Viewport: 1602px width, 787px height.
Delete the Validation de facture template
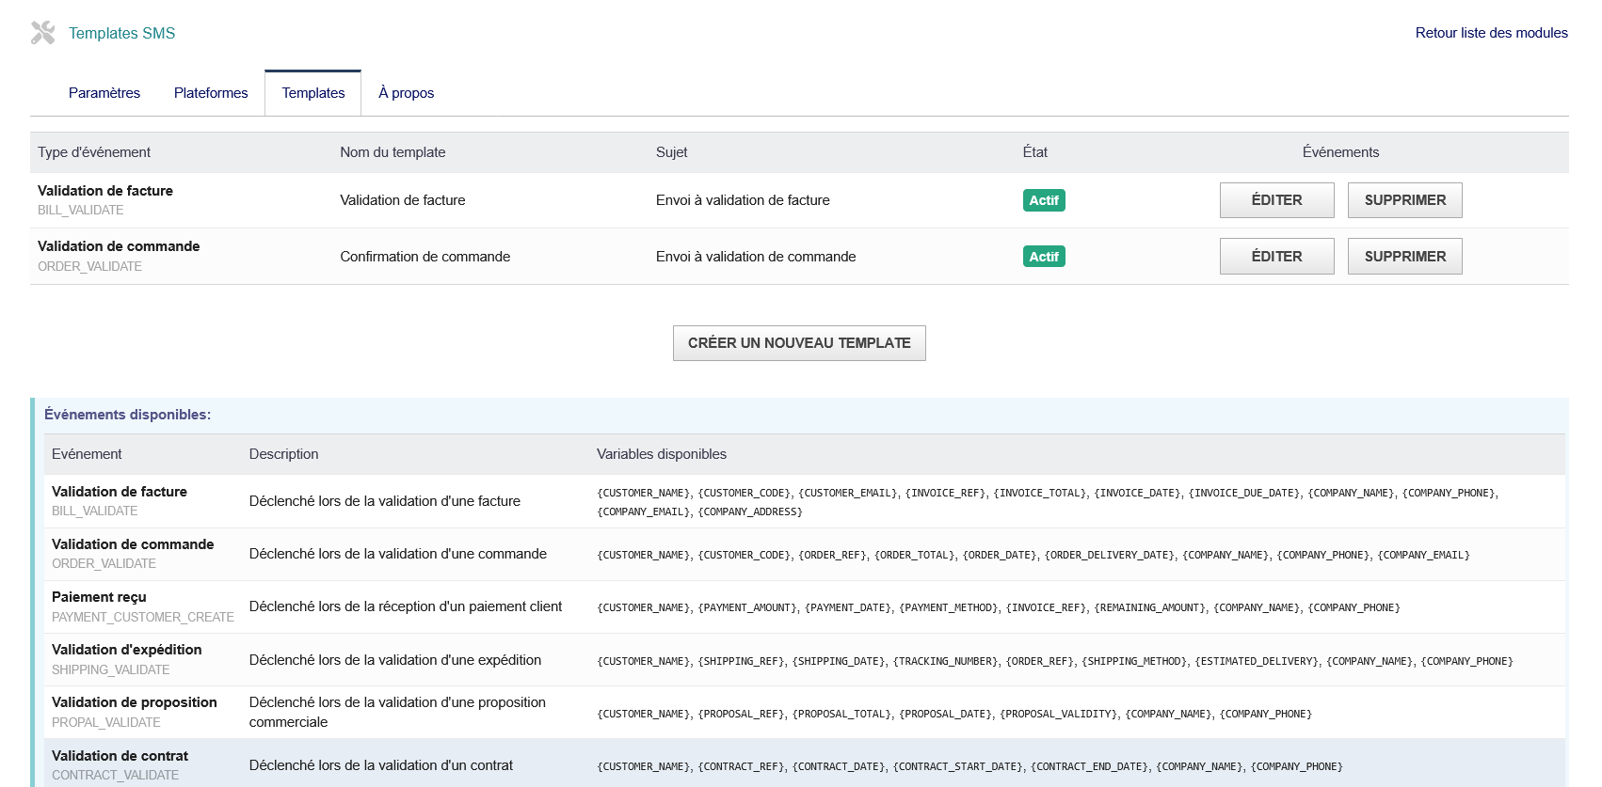pyautogui.click(x=1404, y=200)
